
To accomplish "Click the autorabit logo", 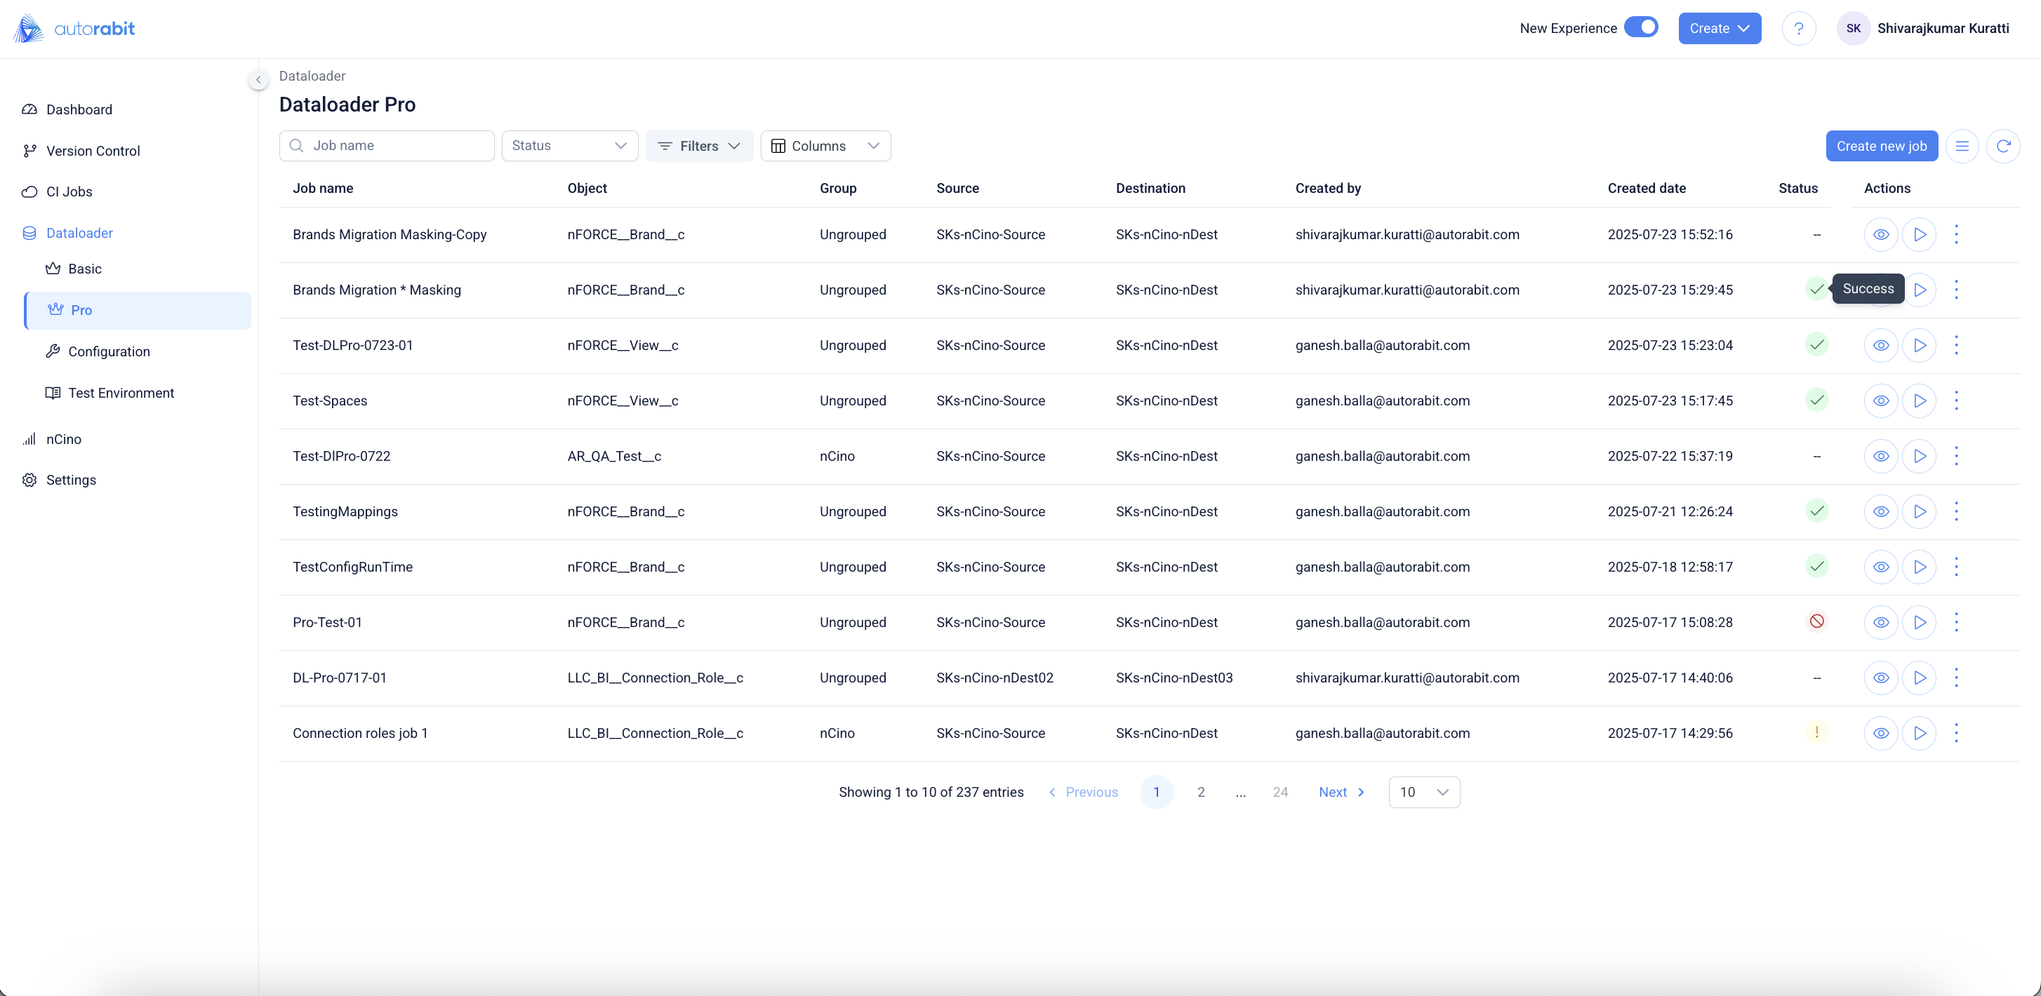I will 74,29.
